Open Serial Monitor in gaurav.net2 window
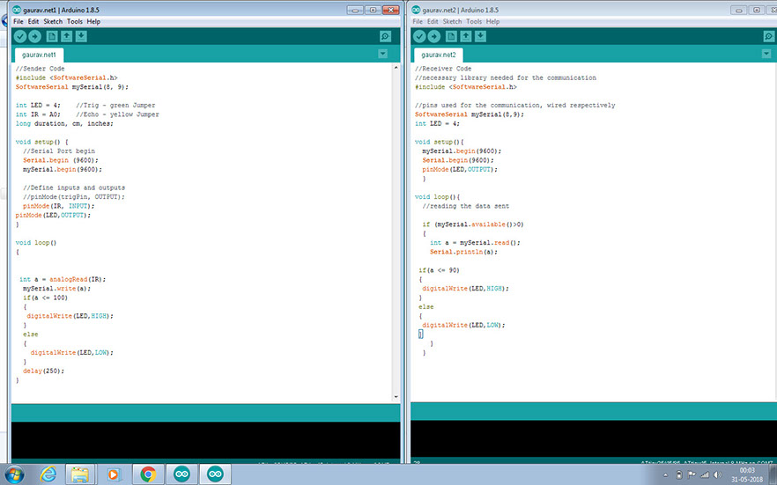 click(x=768, y=36)
